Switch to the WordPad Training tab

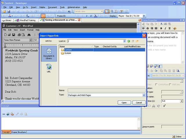click(x=26, y=20)
